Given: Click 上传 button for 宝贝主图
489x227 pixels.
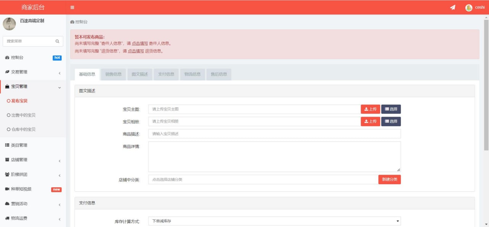Looking at the screenshot, I should point(370,109).
